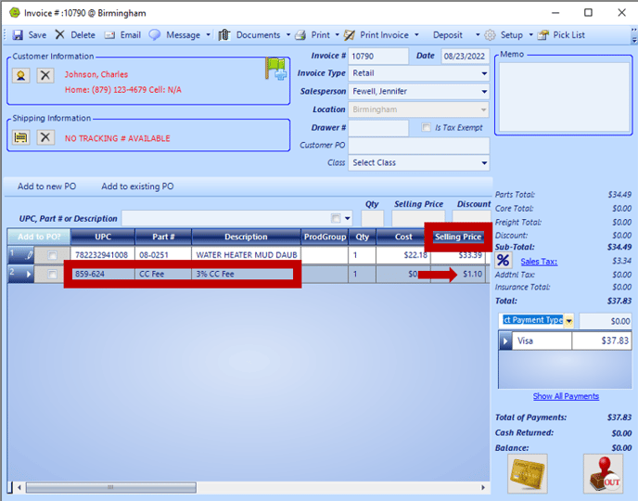Image resolution: width=638 pixels, height=501 pixels.
Task: Click the UPC cell 782232941008
Action: pos(102,255)
